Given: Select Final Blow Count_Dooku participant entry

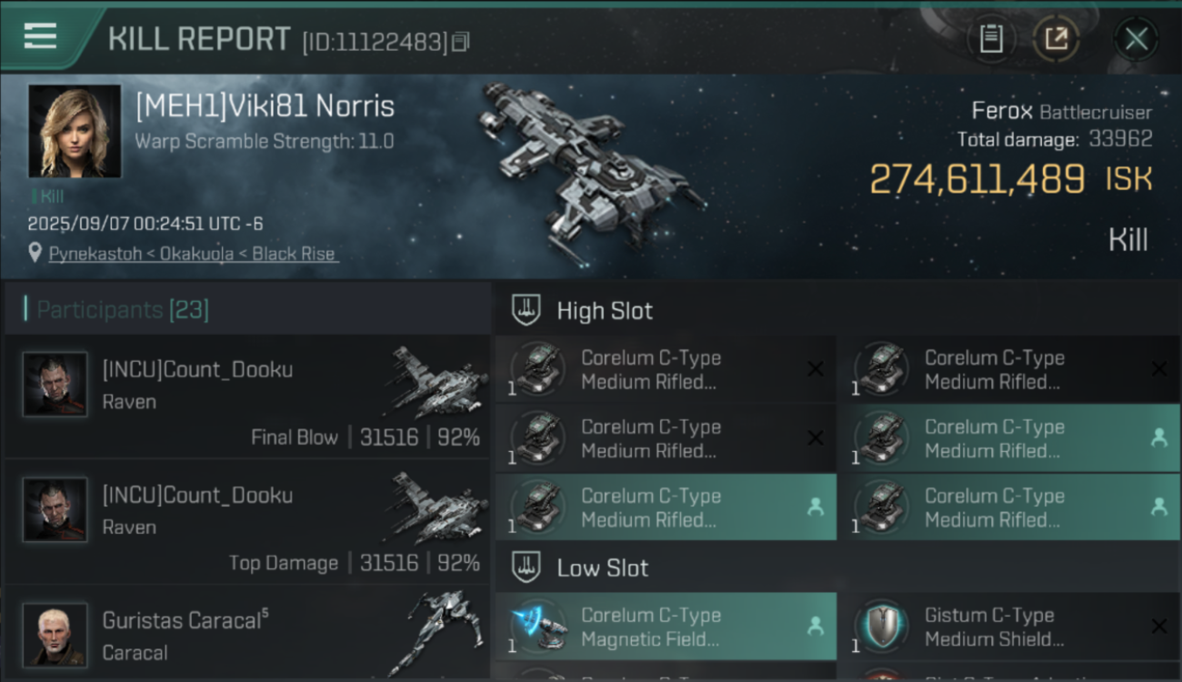Looking at the screenshot, I should click(247, 396).
